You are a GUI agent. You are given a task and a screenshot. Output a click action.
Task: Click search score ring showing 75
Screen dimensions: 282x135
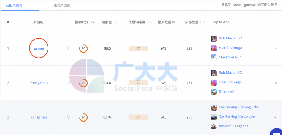83,83
